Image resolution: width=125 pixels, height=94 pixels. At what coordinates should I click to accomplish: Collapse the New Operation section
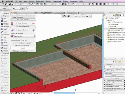[x=12, y=17]
